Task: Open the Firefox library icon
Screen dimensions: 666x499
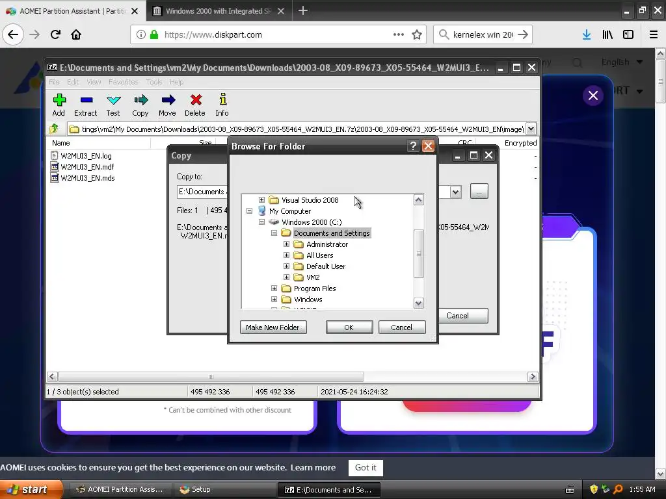Action: [x=607, y=34]
